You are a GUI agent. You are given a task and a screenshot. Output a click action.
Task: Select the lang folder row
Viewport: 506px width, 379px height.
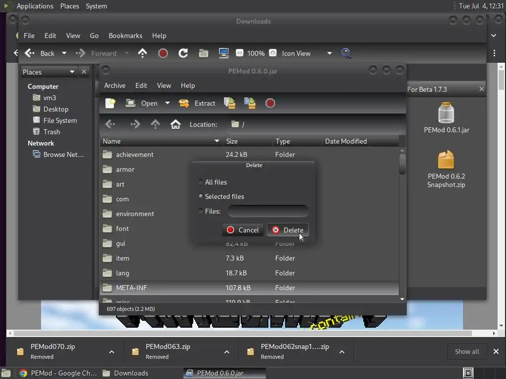click(250, 273)
